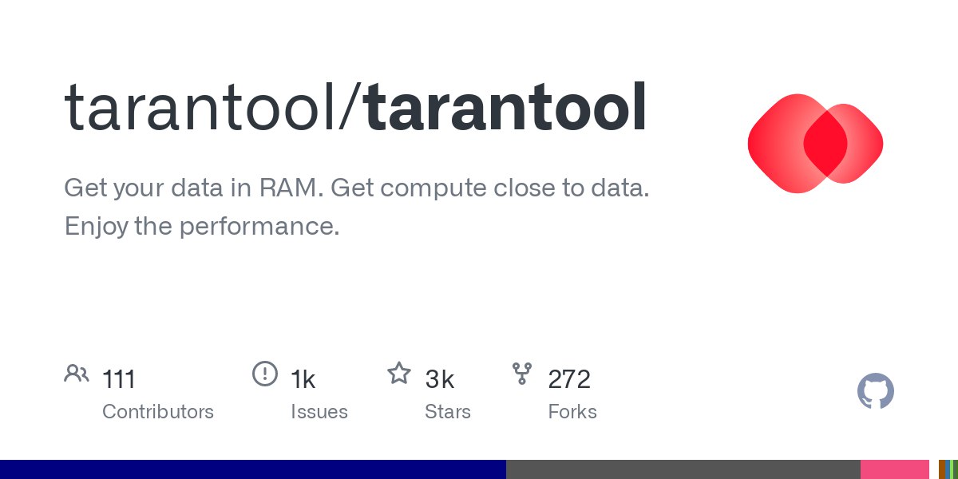Image resolution: width=958 pixels, height=479 pixels.
Task: Click the star icon
Action: click(x=399, y=374)
